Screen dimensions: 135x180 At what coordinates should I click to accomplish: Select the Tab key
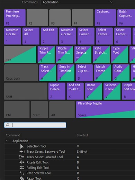pos(20,54)
